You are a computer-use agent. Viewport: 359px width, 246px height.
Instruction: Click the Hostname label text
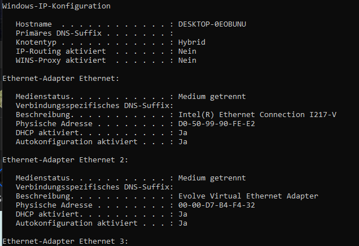[x=34, y=24]
